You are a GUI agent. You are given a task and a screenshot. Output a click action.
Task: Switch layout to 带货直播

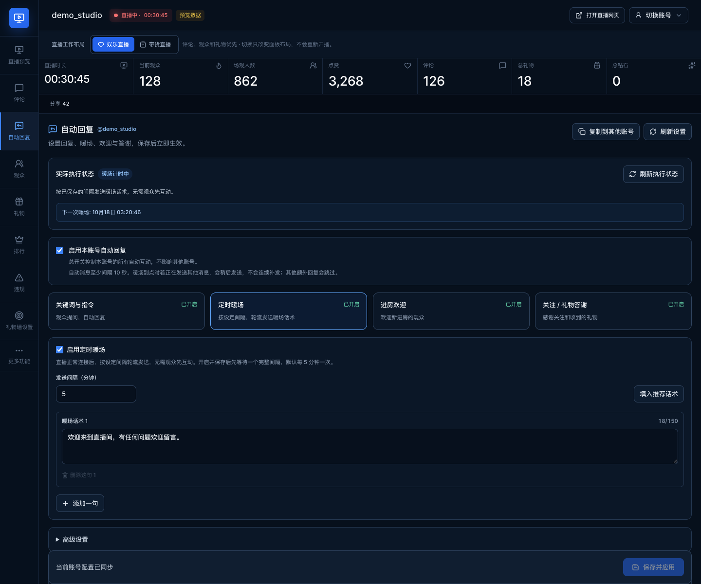pos(156,44)
